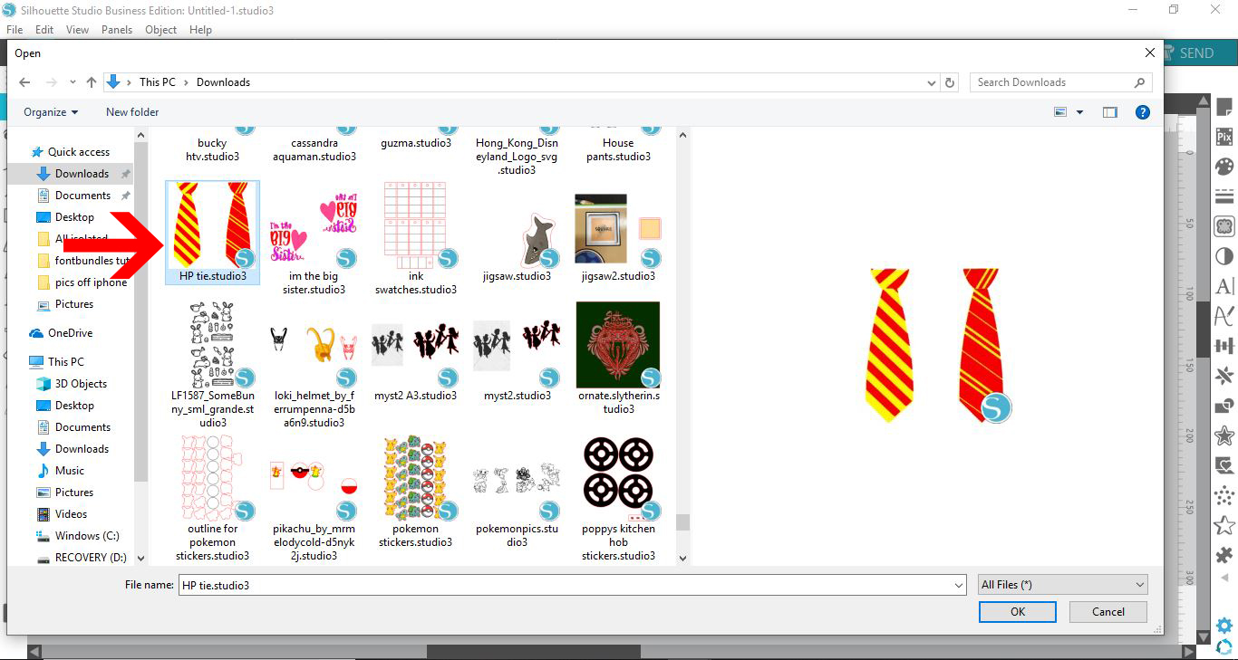Open the Organize dropdown

tap(51, 112)
